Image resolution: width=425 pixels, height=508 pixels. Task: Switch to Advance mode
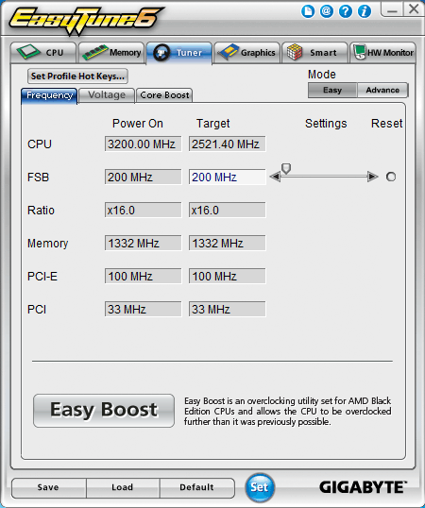click(x=382, y=90)
